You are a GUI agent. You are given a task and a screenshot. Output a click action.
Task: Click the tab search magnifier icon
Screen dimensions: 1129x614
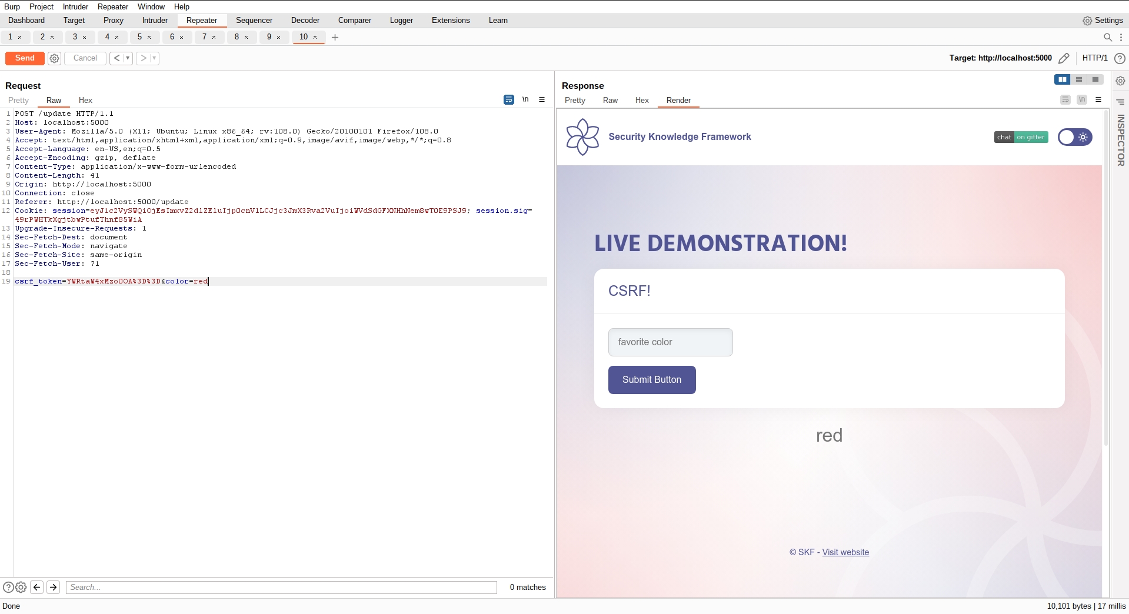[1108, 37]
